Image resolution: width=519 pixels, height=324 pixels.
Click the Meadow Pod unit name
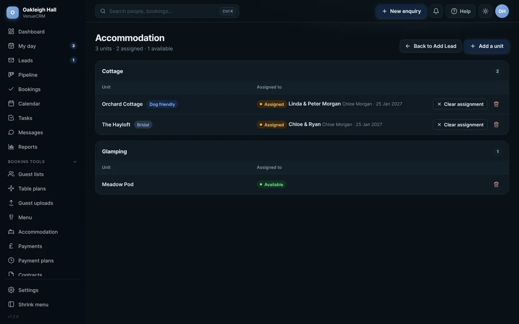(118, 184)
